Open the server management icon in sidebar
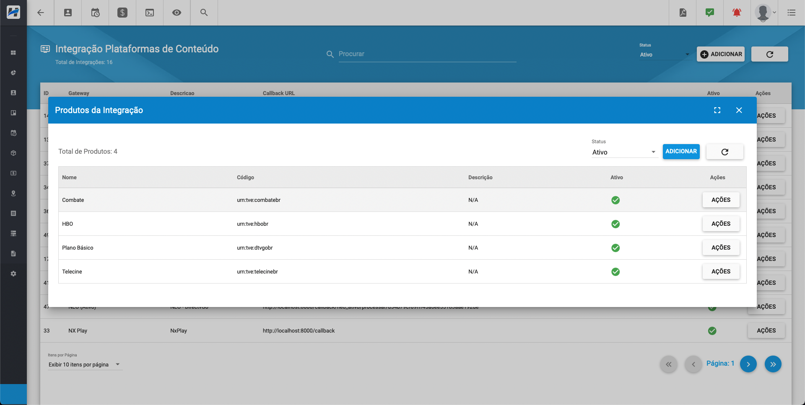This screenshot has width=805, height=405. click(x=13, y=233)
